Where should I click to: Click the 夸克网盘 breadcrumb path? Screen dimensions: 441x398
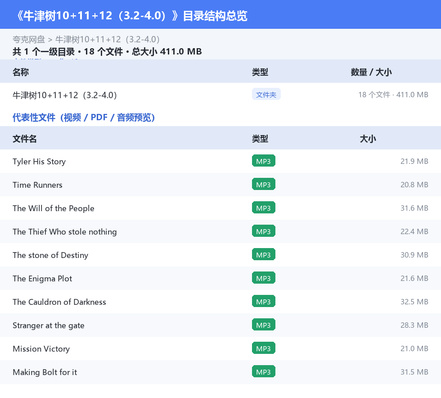pyautogui.click(x=86, y=40)
